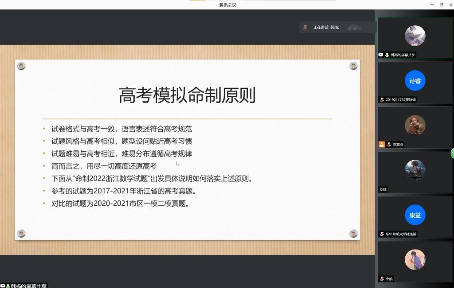Viewport: 454px width, 288px height.
Task: Minimize the 腾讯会议 window
Action: pos(432,4)
